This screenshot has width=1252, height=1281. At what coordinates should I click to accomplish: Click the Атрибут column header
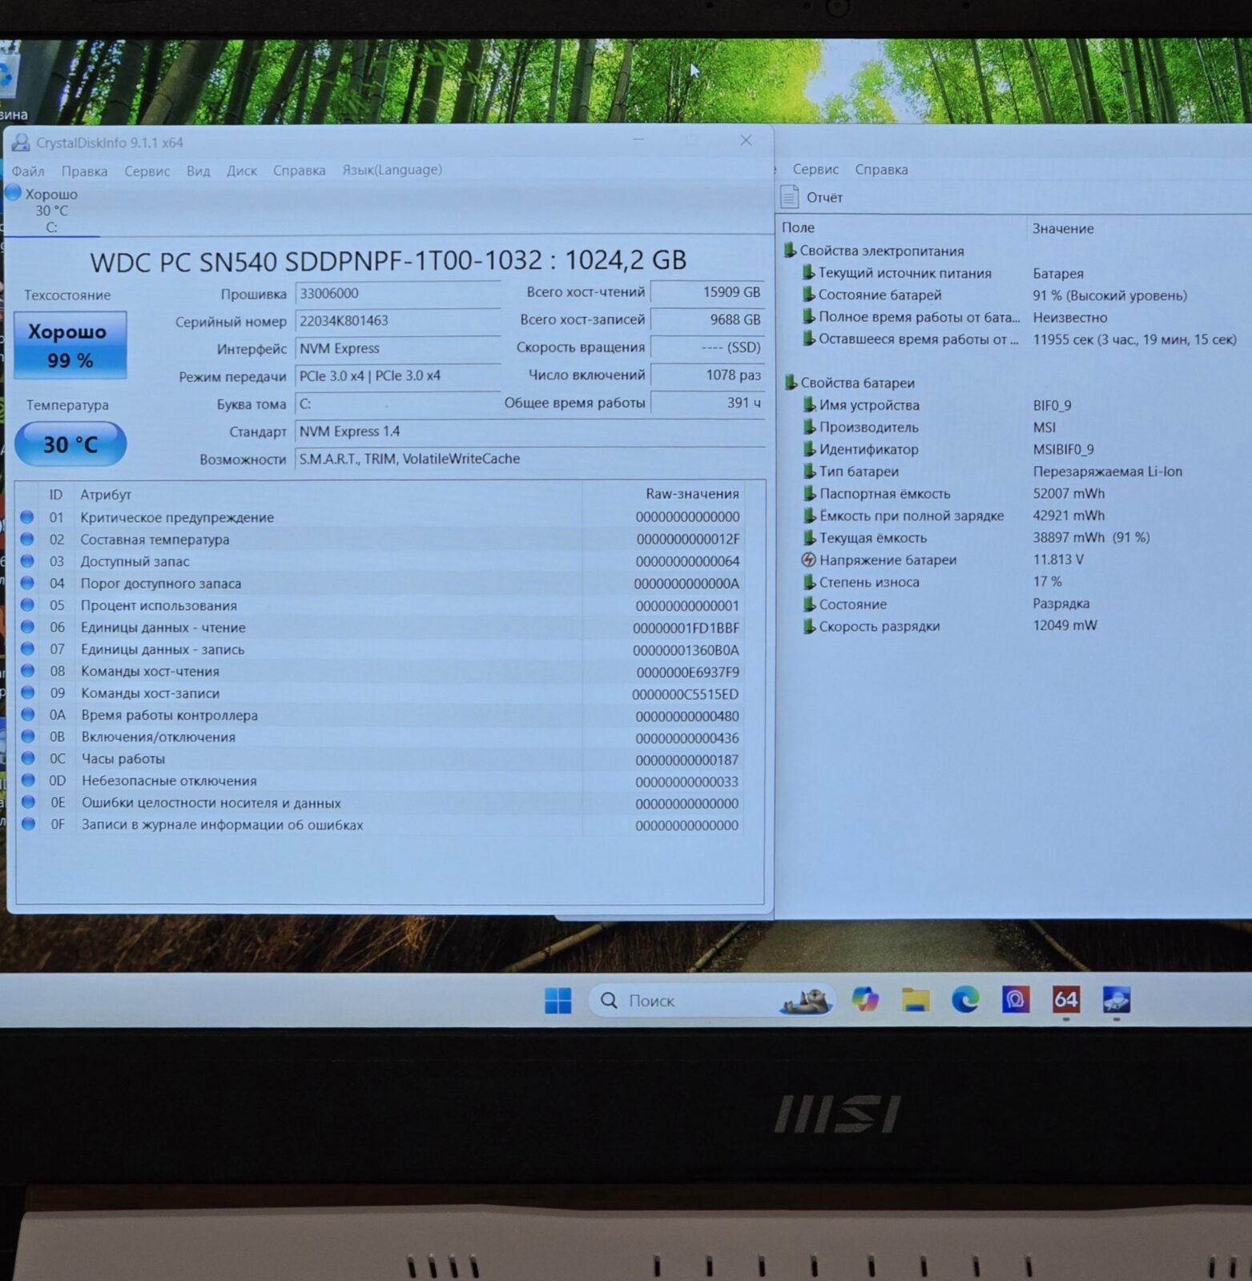pyautogui.click(x=106, y=495)
